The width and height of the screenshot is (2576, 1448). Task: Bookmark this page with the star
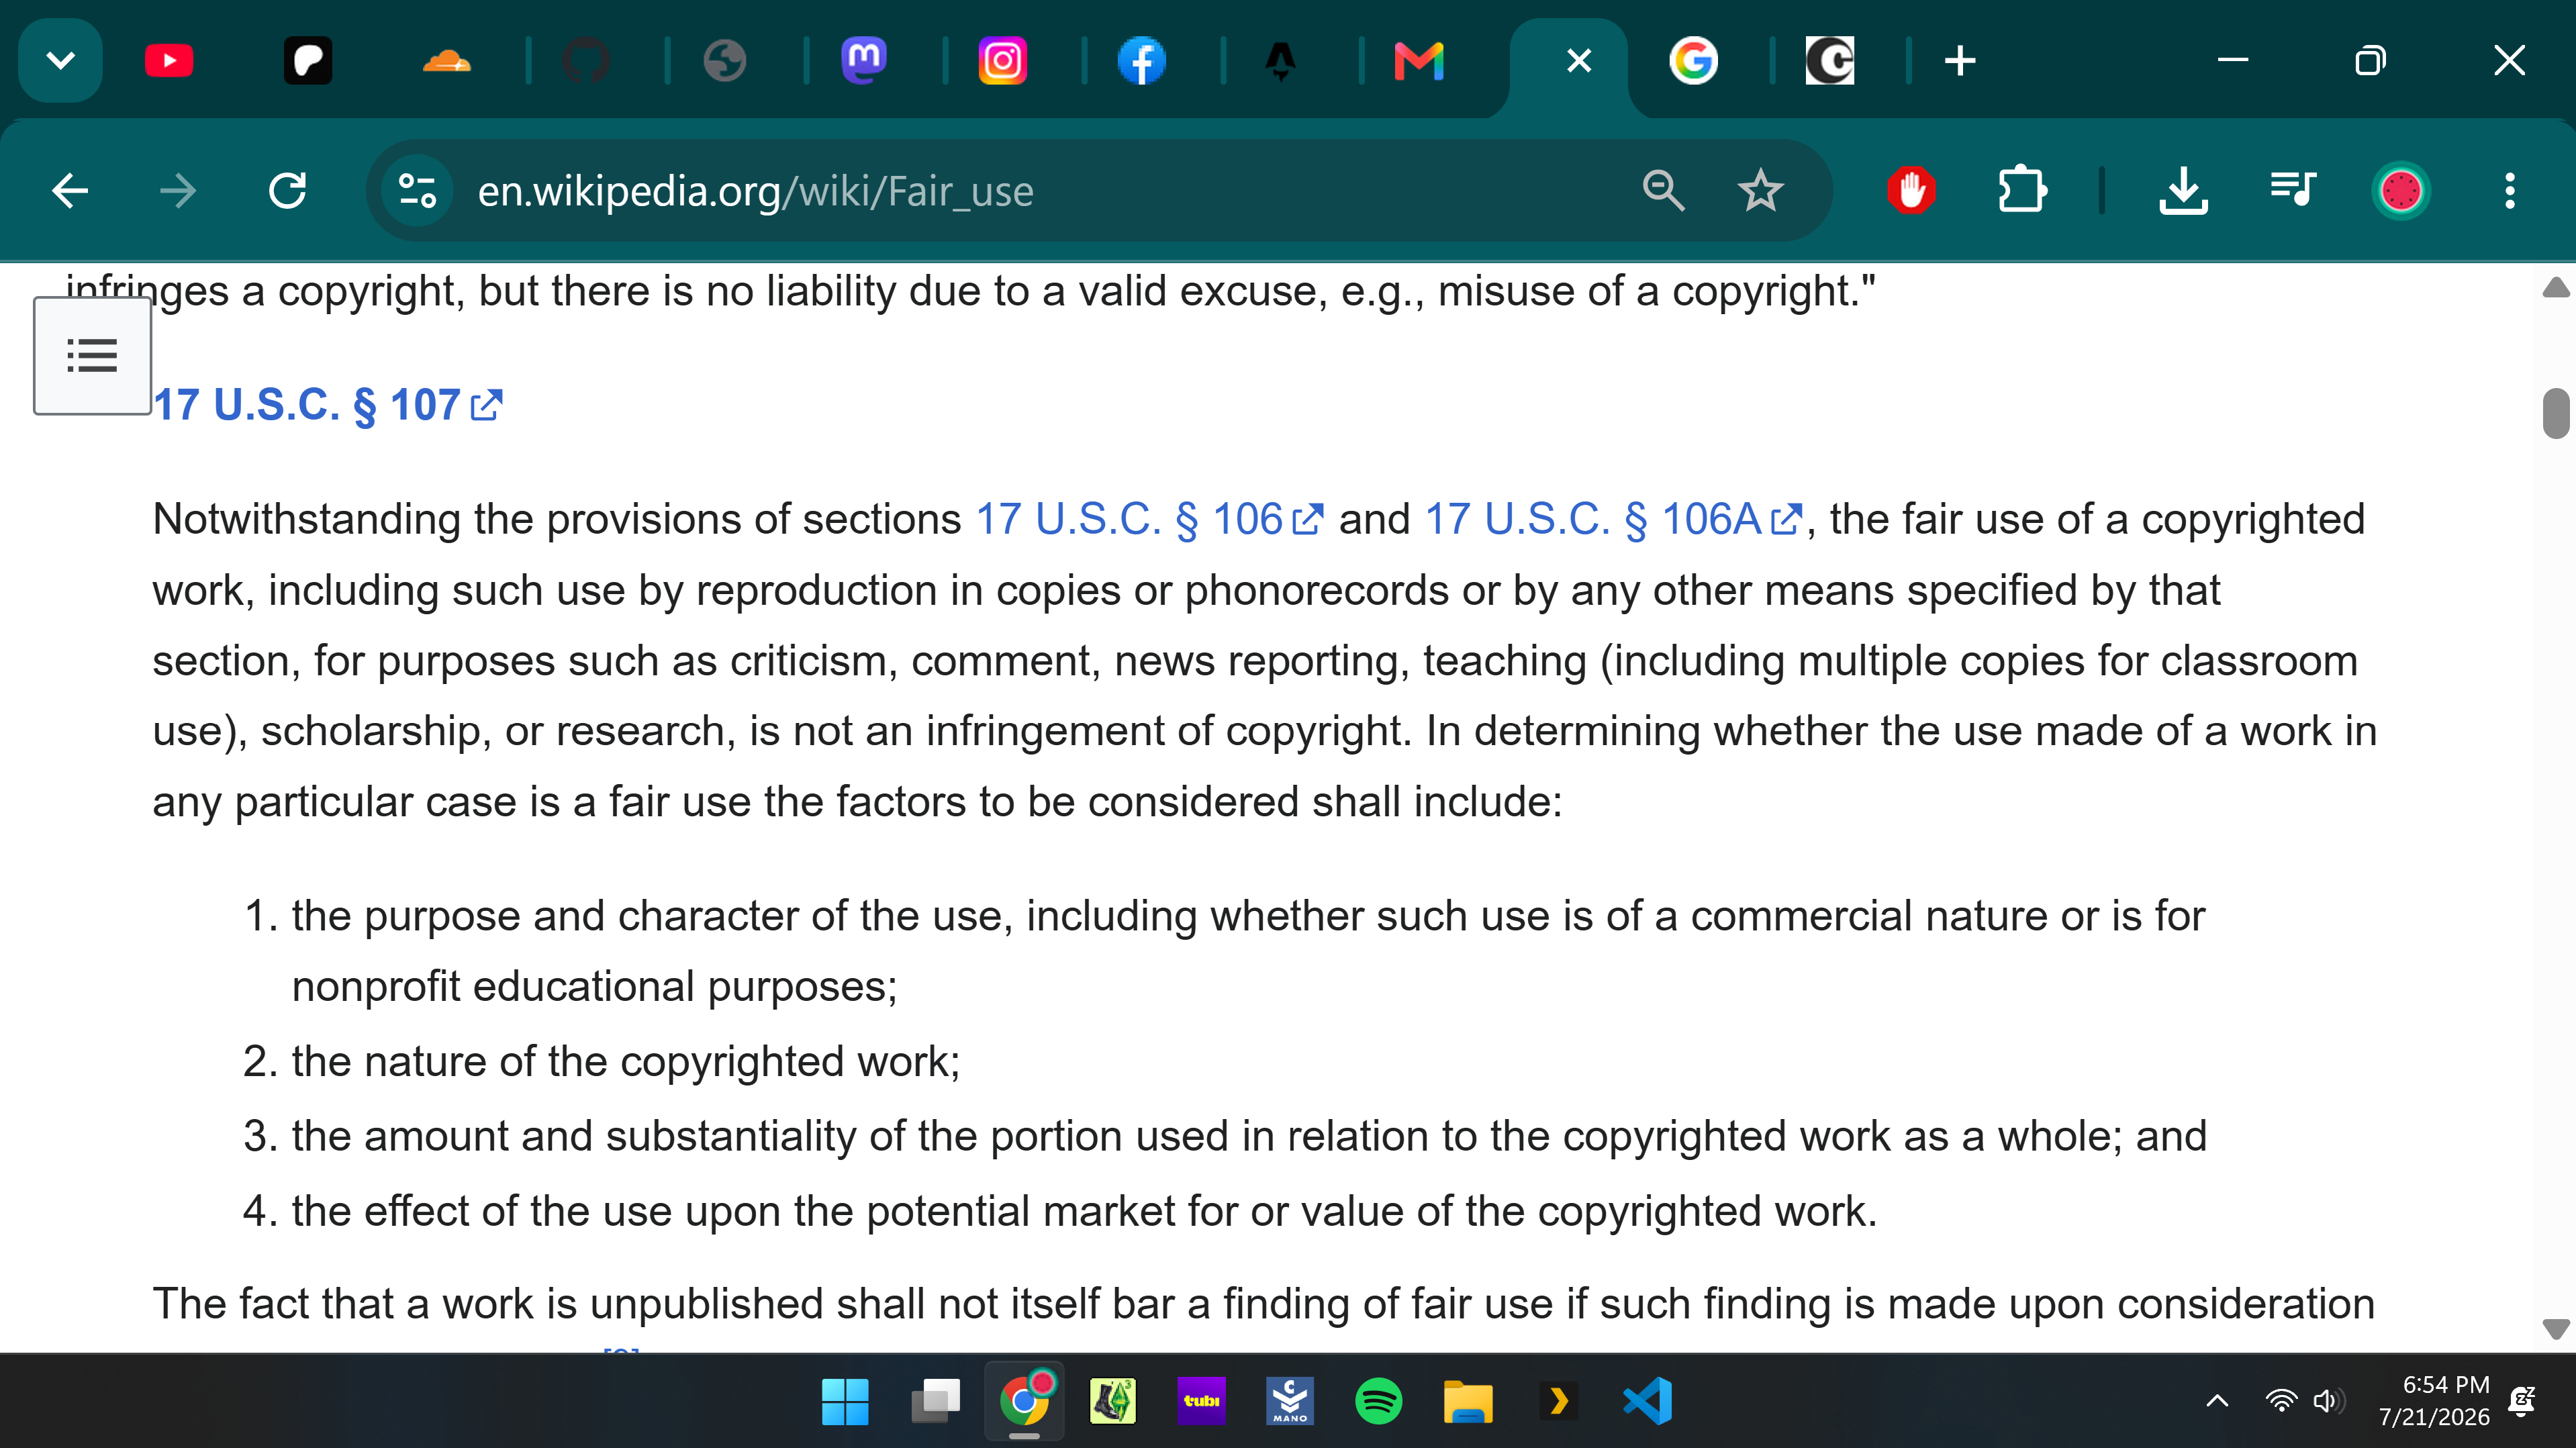click(x=1760, y=190)
